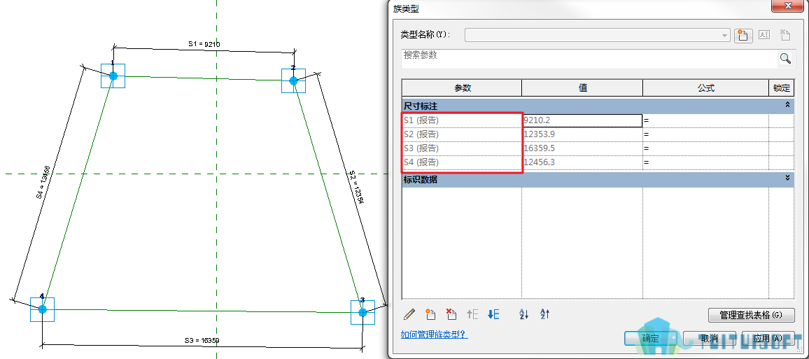Select adaptive point 2 in the drawing
The image size is (809, 359).
click(293, 80)
